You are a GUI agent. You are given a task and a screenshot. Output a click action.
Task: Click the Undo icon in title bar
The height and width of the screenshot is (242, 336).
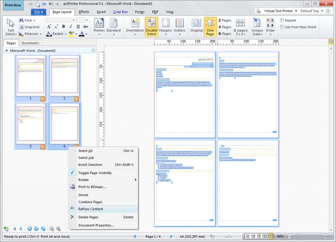[30, 4]
